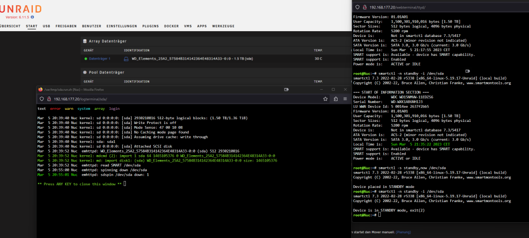Click the GERÄT column header under Array Datenträger
The height and width of the screenshot is (238, 529).
coord(88,51)
